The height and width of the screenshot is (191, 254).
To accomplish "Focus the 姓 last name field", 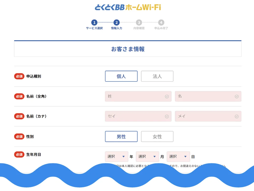I will point(138,96).
